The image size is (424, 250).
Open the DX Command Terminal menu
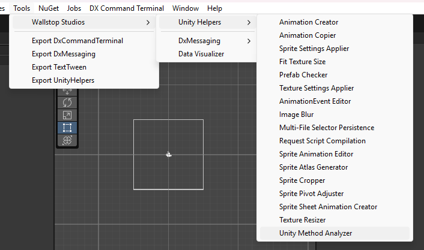tap(127, 8)
